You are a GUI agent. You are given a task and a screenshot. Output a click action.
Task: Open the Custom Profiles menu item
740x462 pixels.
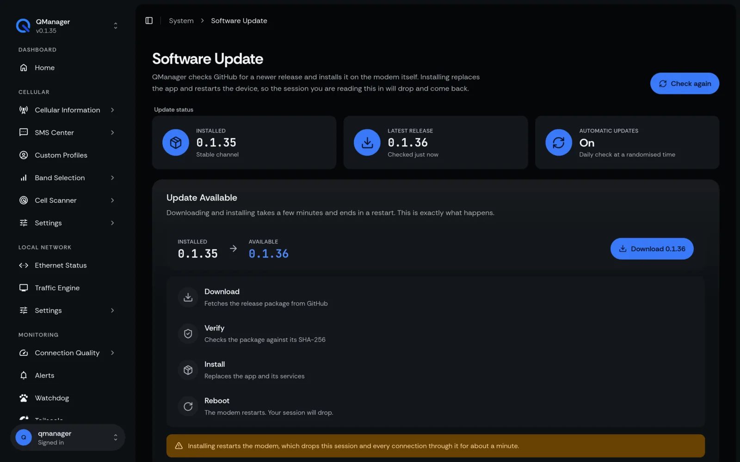pyautogui.click(x=68, y=155)
